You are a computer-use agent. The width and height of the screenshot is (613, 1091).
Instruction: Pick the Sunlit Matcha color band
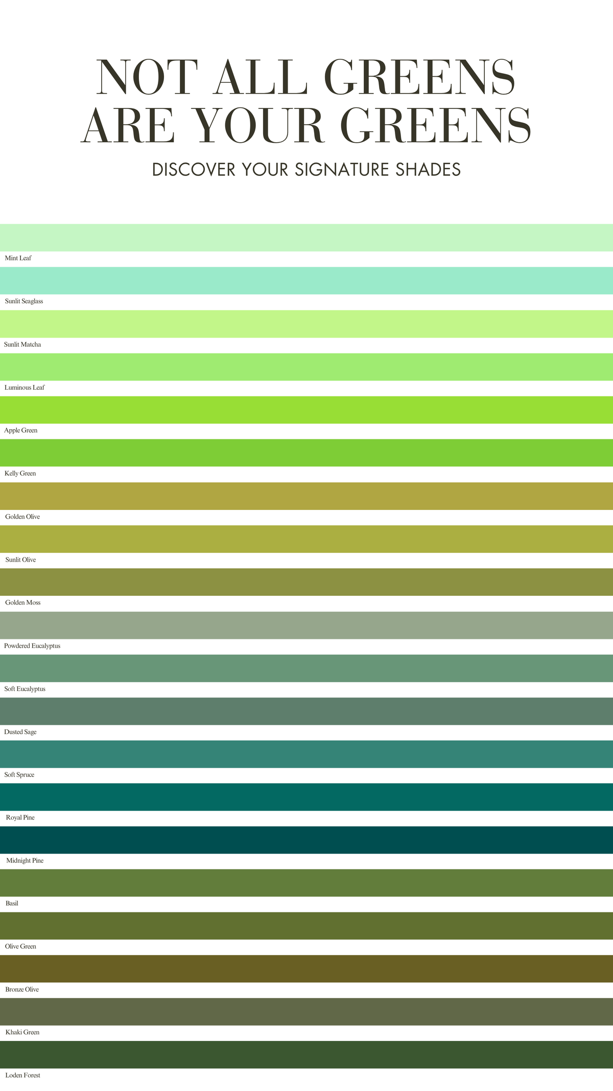pos(306,324)
